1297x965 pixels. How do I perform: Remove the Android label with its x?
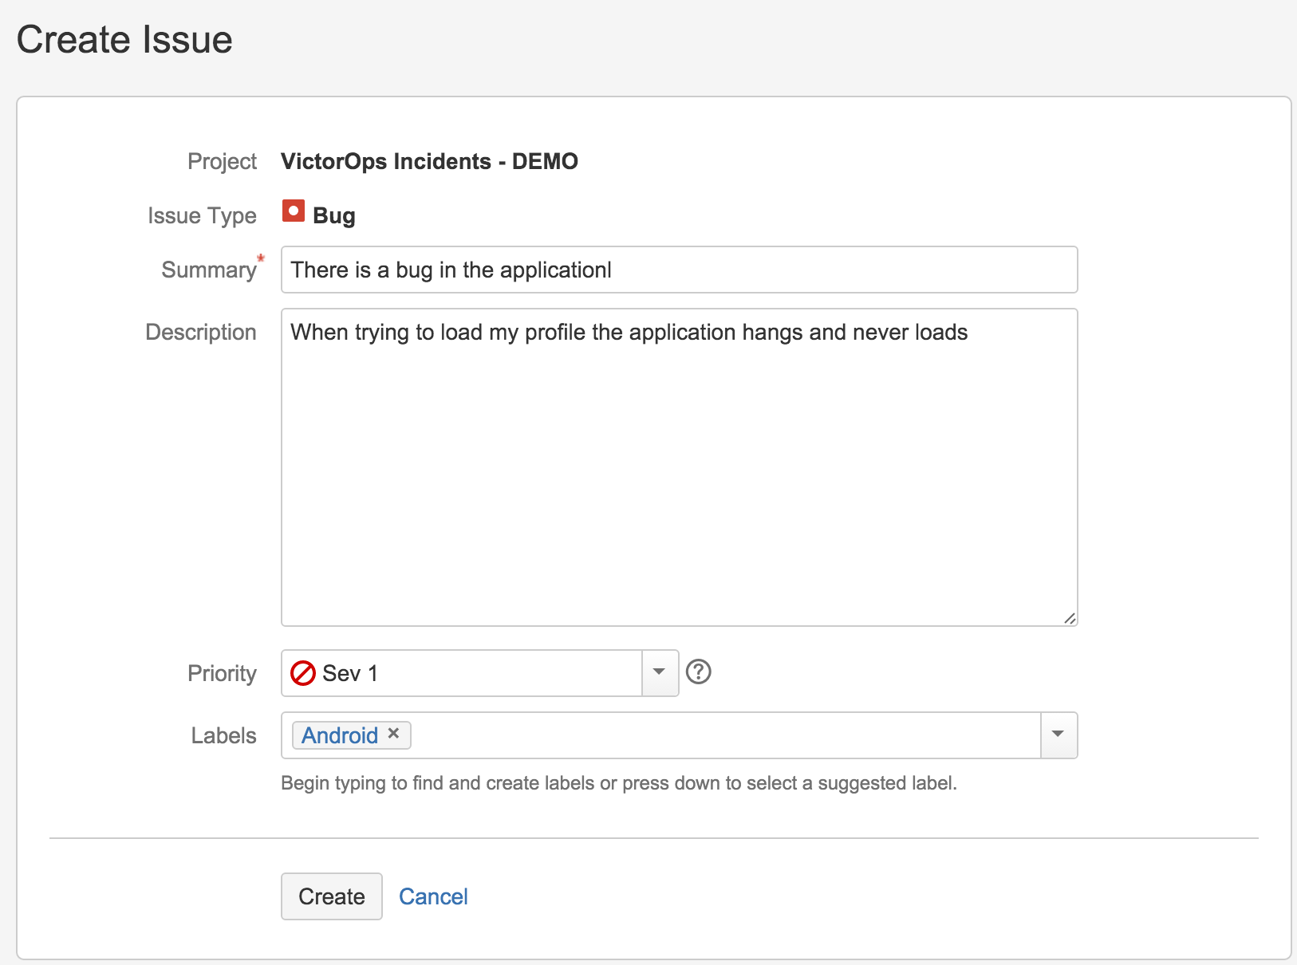(393, 734)
